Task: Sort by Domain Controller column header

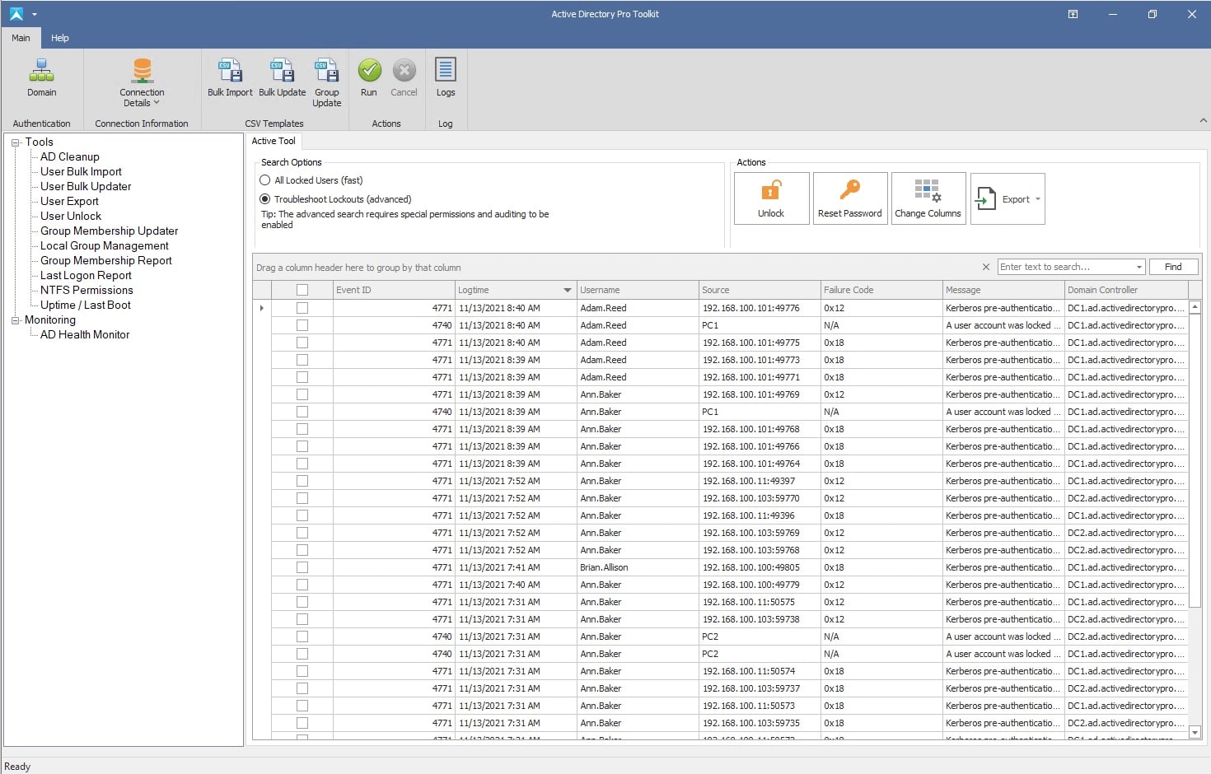Action: click(x=1126, y=290)
